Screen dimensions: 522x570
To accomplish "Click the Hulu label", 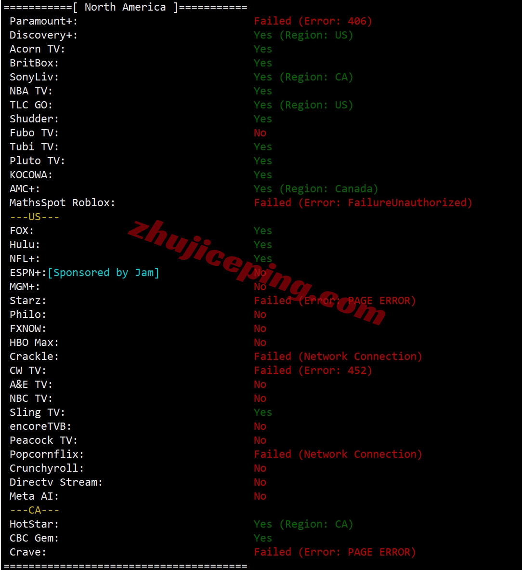I will [x=25, y=245].
